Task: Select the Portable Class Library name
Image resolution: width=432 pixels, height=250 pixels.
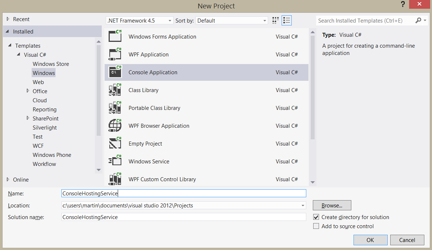Action: tap(154, 108)
